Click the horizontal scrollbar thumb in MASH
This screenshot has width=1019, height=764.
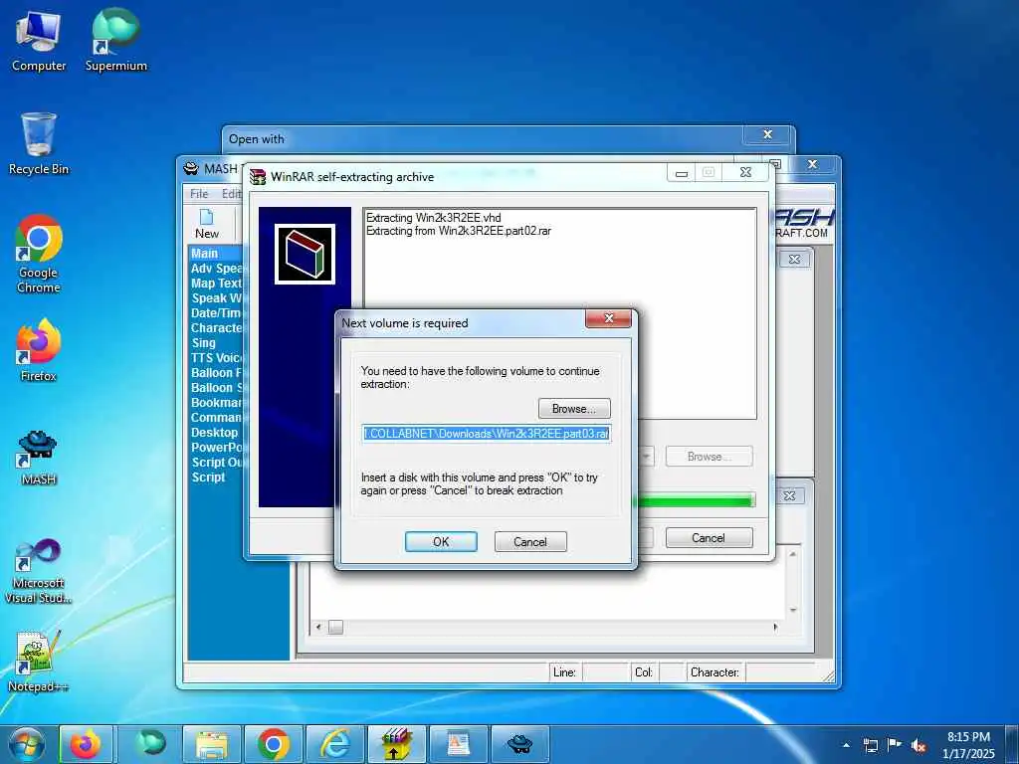coord(335,628)
